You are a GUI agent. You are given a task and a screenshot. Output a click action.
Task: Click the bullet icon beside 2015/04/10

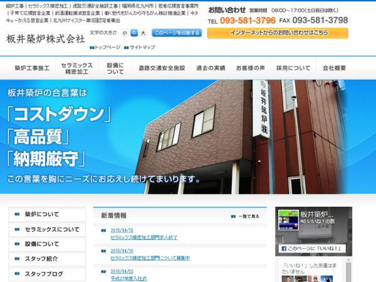click(x=103, y=251)
